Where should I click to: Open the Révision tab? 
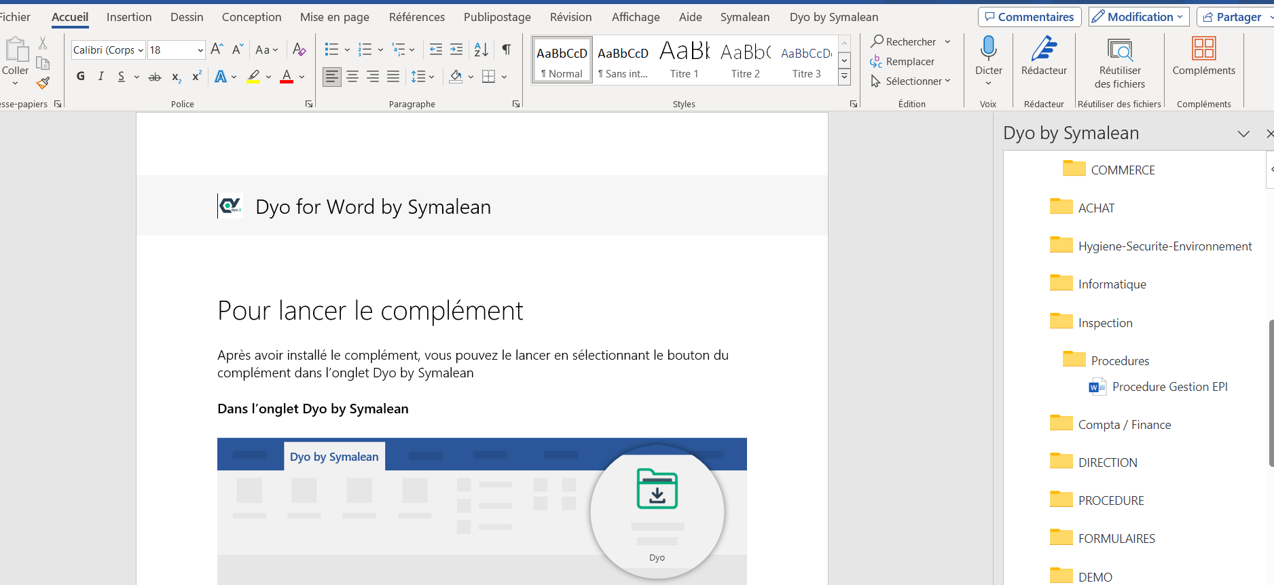click(570, 17)
